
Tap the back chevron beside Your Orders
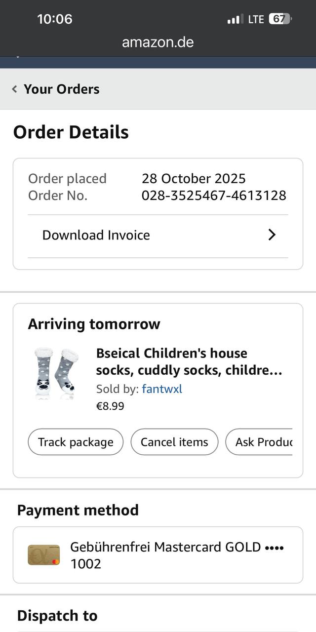point(15,89)
